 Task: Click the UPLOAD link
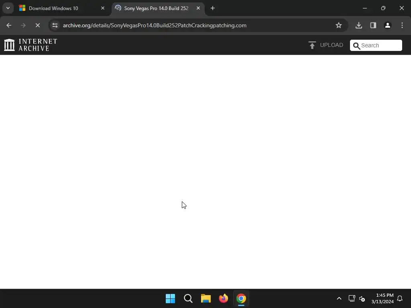[x=326, y=45]
